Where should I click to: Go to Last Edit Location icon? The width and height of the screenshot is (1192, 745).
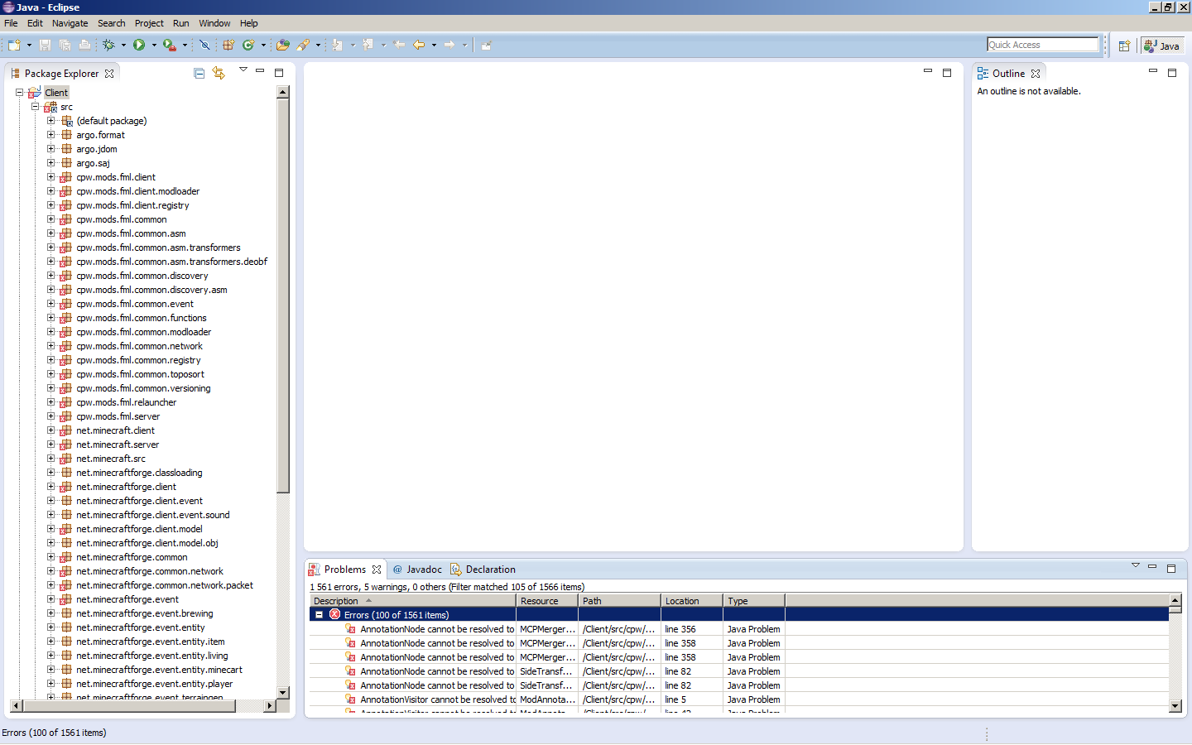pos(399,46)
